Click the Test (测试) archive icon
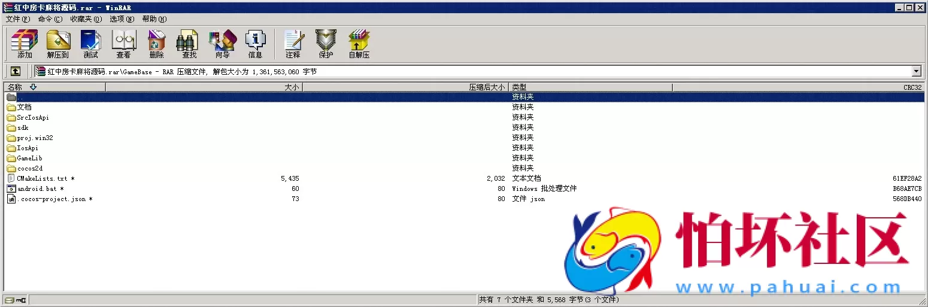This screenshot has height=307, width=928. tap(91, 44)
